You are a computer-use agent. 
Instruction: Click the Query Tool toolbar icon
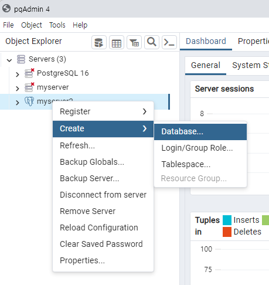tap(99, 42)
